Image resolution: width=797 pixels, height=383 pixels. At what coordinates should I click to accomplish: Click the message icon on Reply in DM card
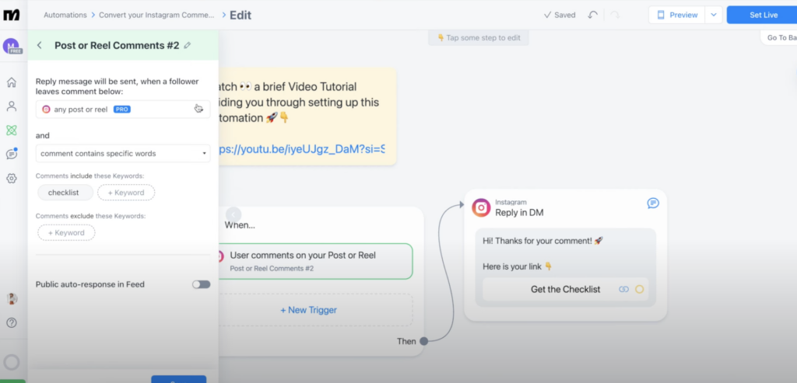point(653,203)
